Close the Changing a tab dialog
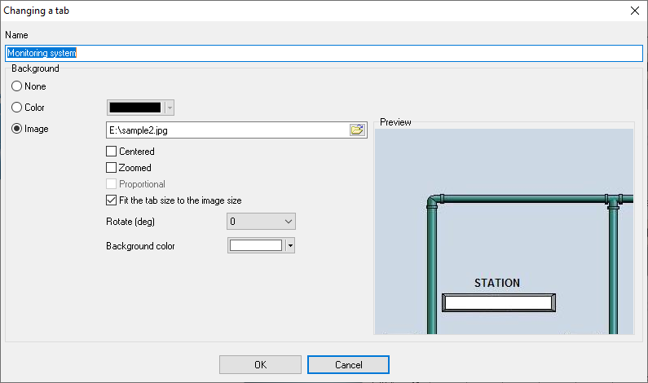Screen dimensions: 648x383 pyautogui.click(x=634, y=11)
